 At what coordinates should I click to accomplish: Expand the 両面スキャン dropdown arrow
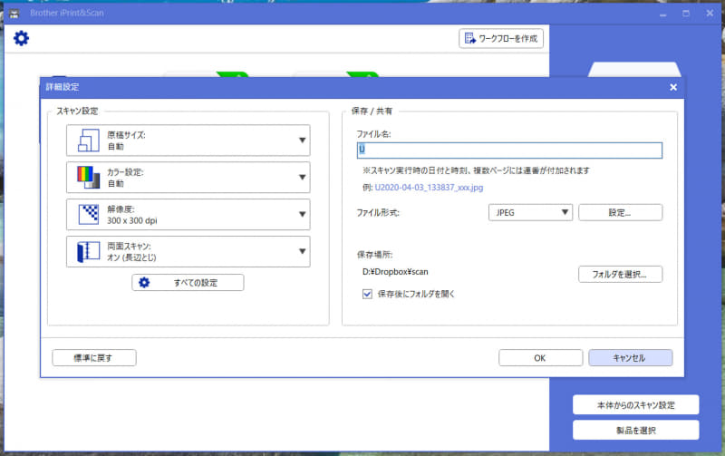tap(302, 251)
